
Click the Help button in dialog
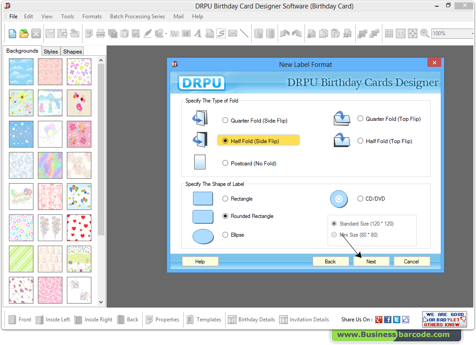click(x=200, y=262)
